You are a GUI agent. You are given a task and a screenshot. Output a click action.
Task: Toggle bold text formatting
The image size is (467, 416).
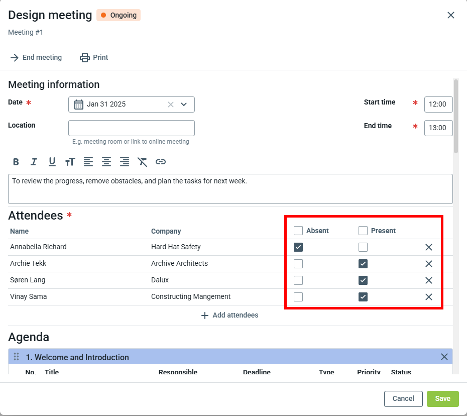point(16,162)
